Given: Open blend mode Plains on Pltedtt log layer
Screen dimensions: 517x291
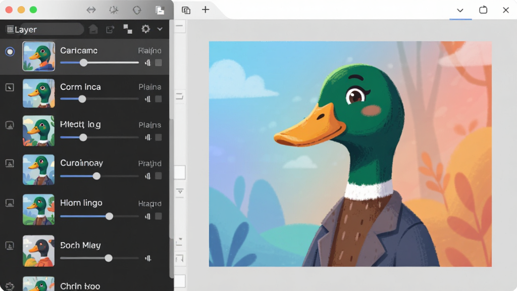Looking at the screenshot, I should coord(149,125).
